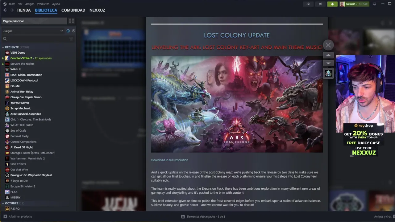
Task: Select Cheap Car Repair Demo
Action: 26,97
